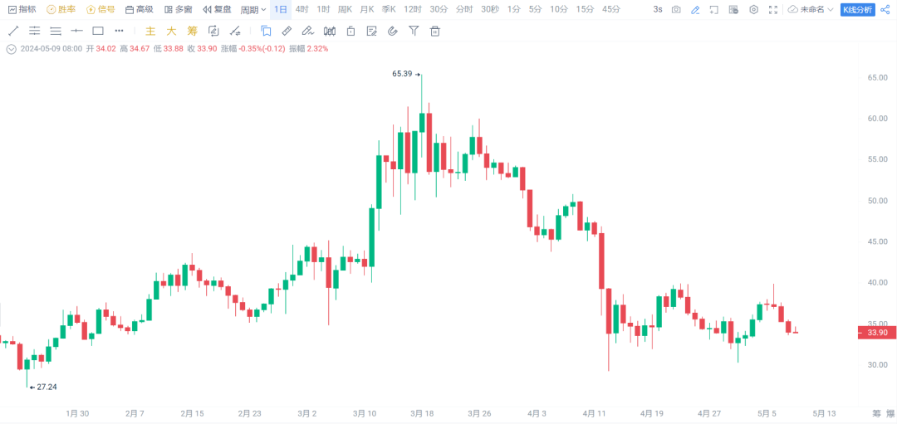
Task: Open the 周期 period dropdown
Action: tap(253, 10)
